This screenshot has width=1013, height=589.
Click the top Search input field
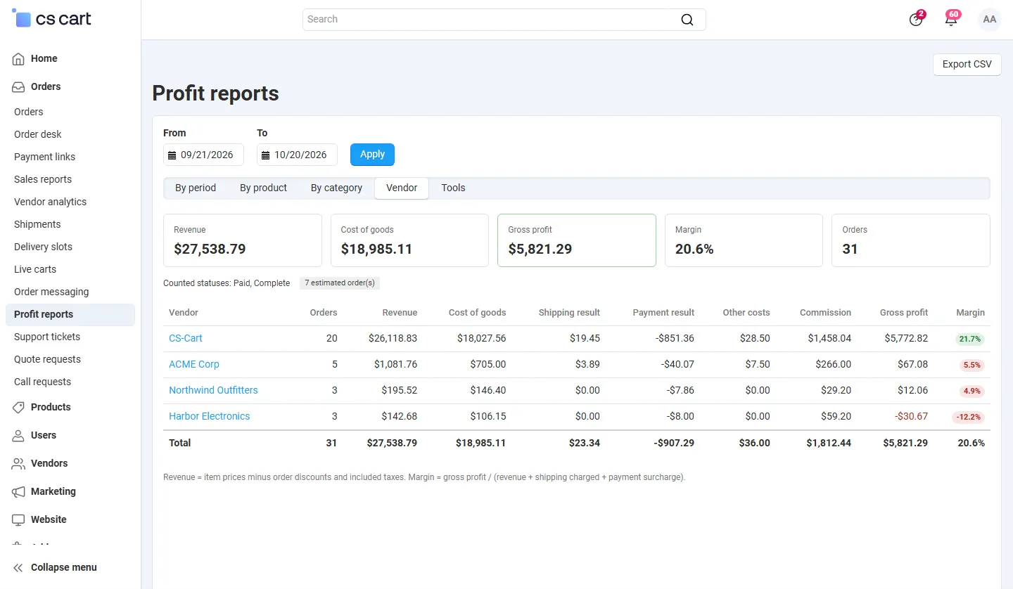tap(504, 20)
